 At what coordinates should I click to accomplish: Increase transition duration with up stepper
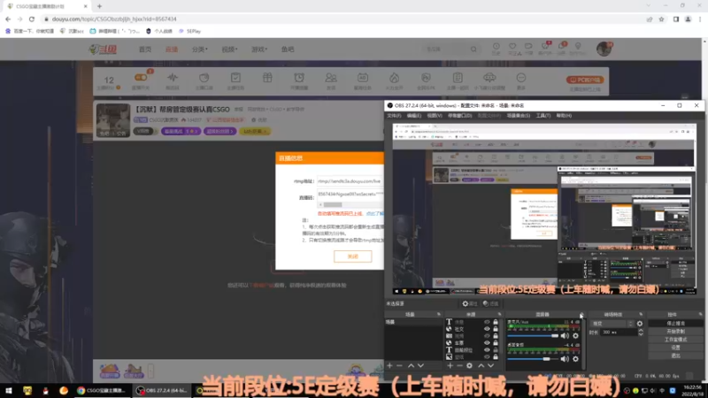coord(641,330)
